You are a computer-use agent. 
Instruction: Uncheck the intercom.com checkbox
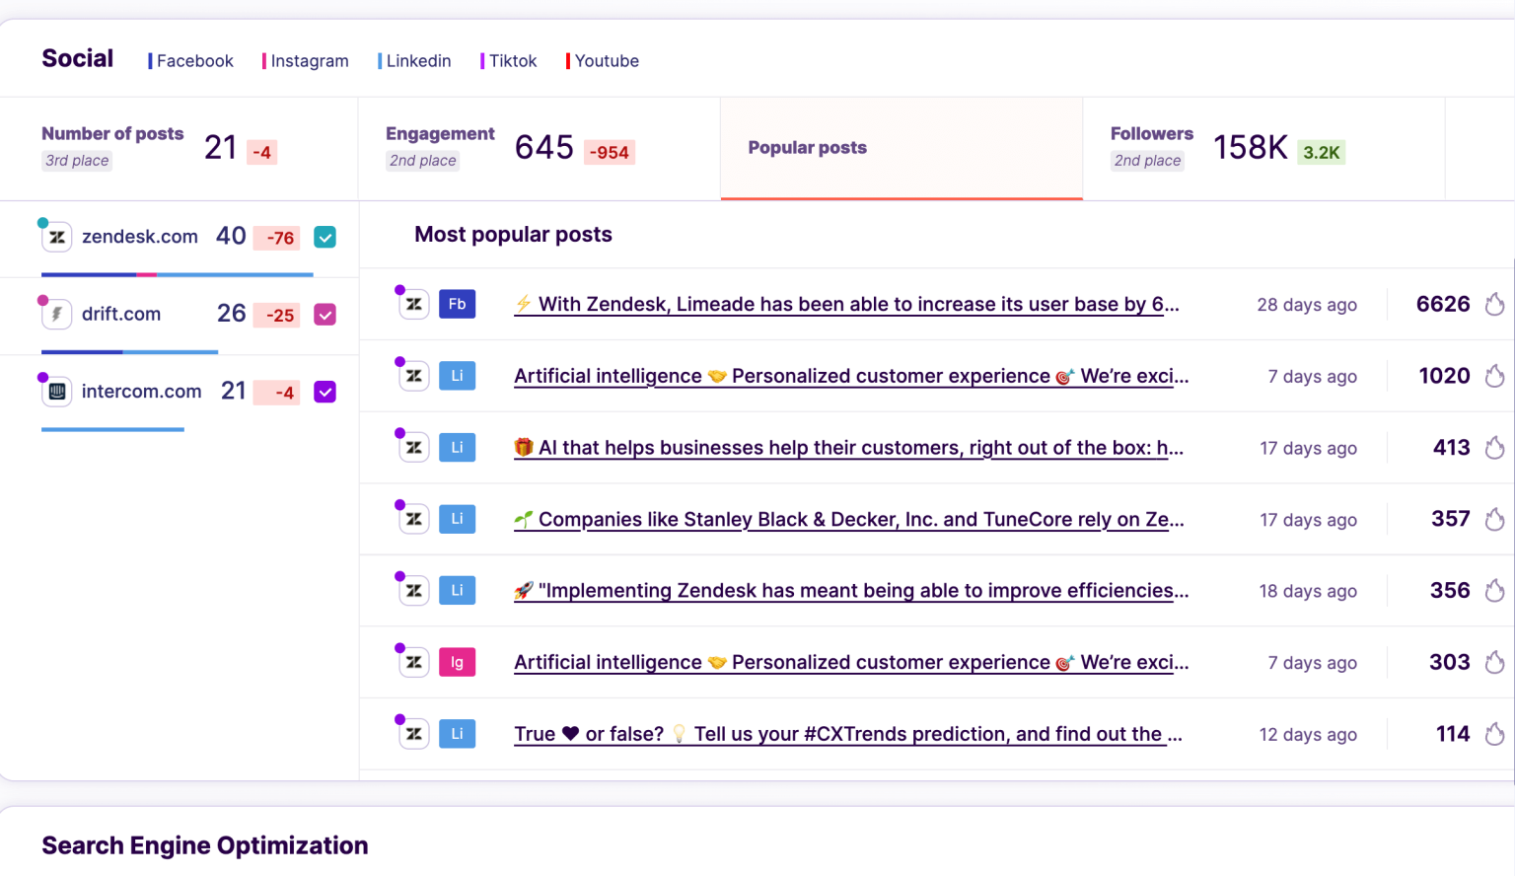[325, 392]
